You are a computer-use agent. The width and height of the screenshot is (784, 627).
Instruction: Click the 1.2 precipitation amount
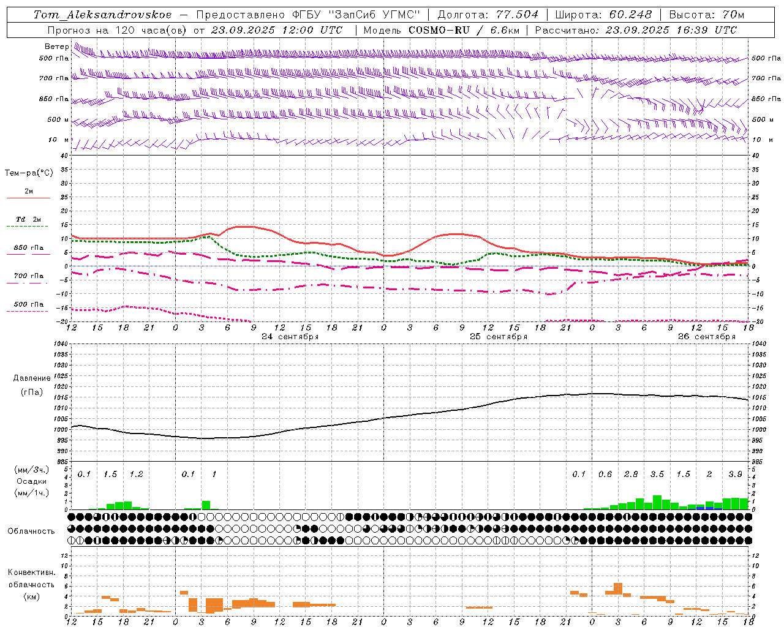click(x=136, y=474)
